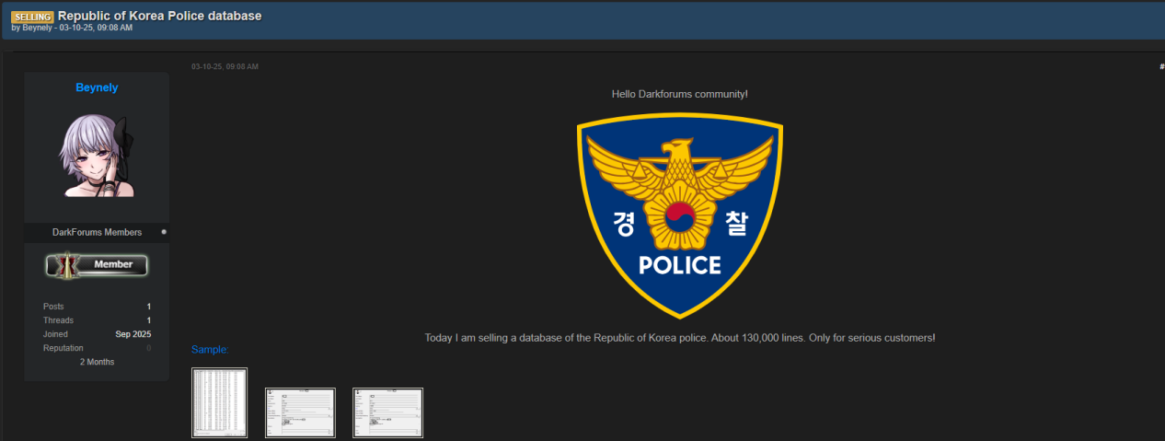Click the POLICE text on the emblem
The height and width of the screenshot is (441, 1165).
[679, 266]
